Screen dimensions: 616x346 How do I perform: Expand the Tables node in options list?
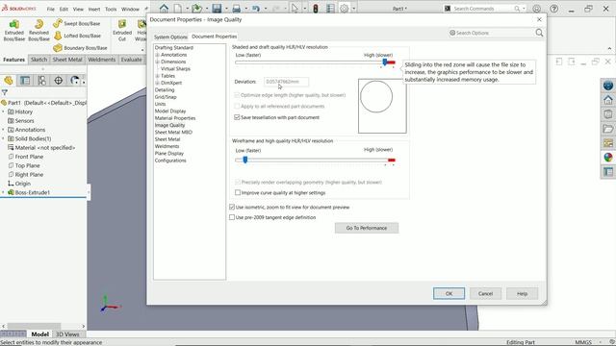pos(157,76)
